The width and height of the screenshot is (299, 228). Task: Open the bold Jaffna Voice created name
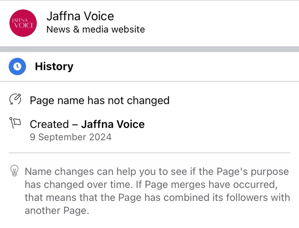click(x=113, y=124)
